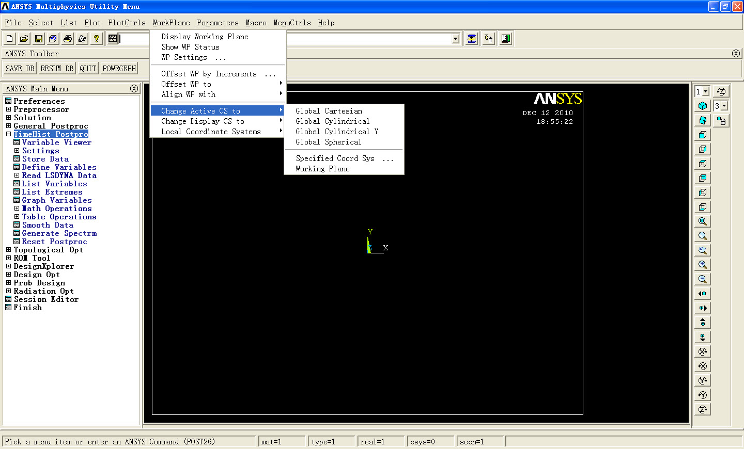Click the Rotate clockwise about Y icon

tap(703, 380)
